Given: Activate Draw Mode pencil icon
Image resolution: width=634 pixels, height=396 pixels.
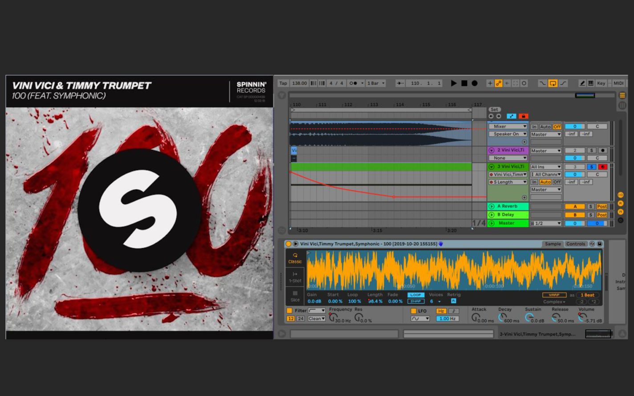Looking at the screenshot, I should click(582, 83).
